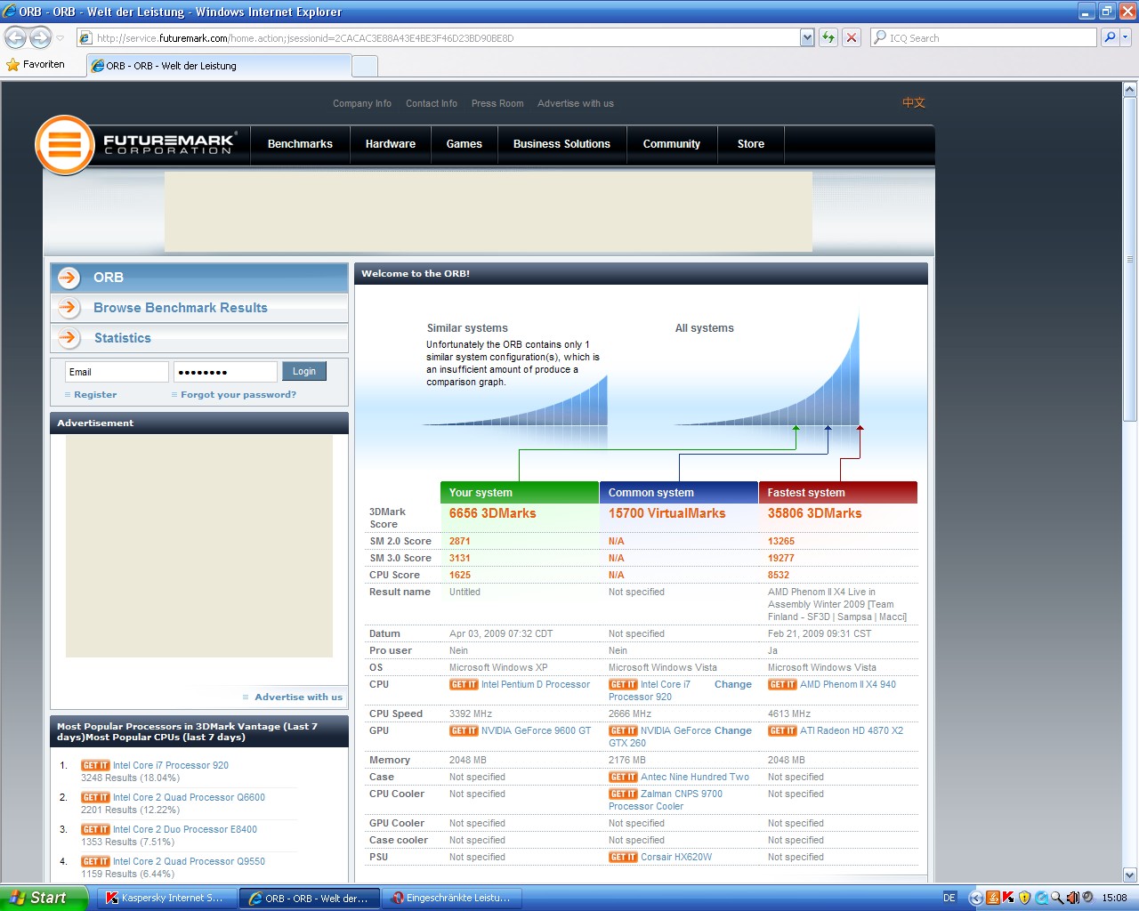This screenshot has width=1139, height=911.
Task: Switch to the Chinese language link
Action: click(914, 102)
